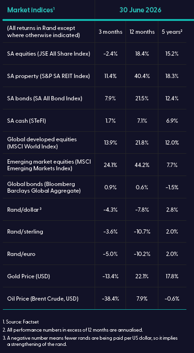Select the SA bonds (SA All Bond Index) label
Image resolution: width=194 pixels, height=353 pixels.
pyautogui.click(x=45, y=98)
